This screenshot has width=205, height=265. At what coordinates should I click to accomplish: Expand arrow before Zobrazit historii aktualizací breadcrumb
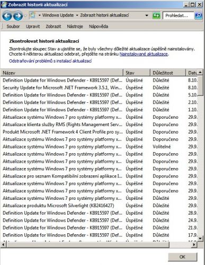[x=77, y=15]
